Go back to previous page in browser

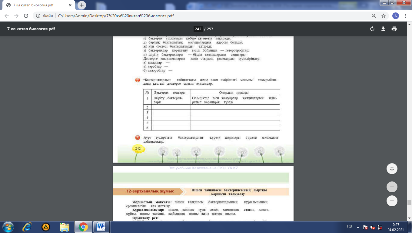coord(7,16)
